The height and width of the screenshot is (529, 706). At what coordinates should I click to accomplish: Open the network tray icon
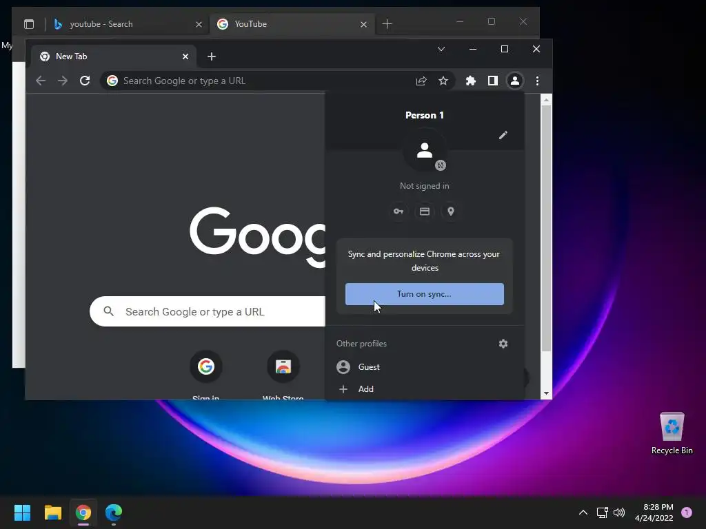click(602, 512)
